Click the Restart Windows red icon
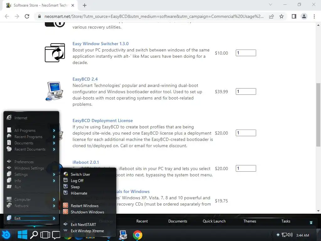 (66, 205)
